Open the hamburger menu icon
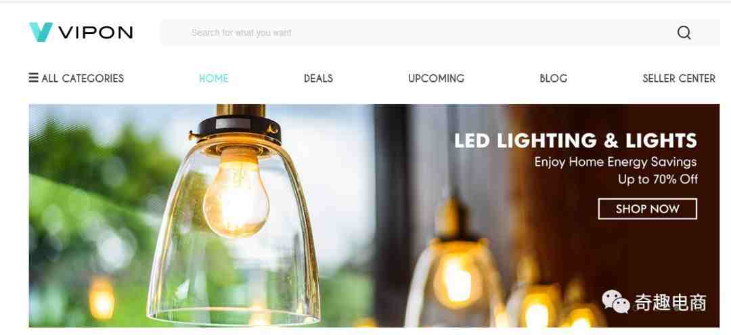731x335 pixels. pos(34,77)
